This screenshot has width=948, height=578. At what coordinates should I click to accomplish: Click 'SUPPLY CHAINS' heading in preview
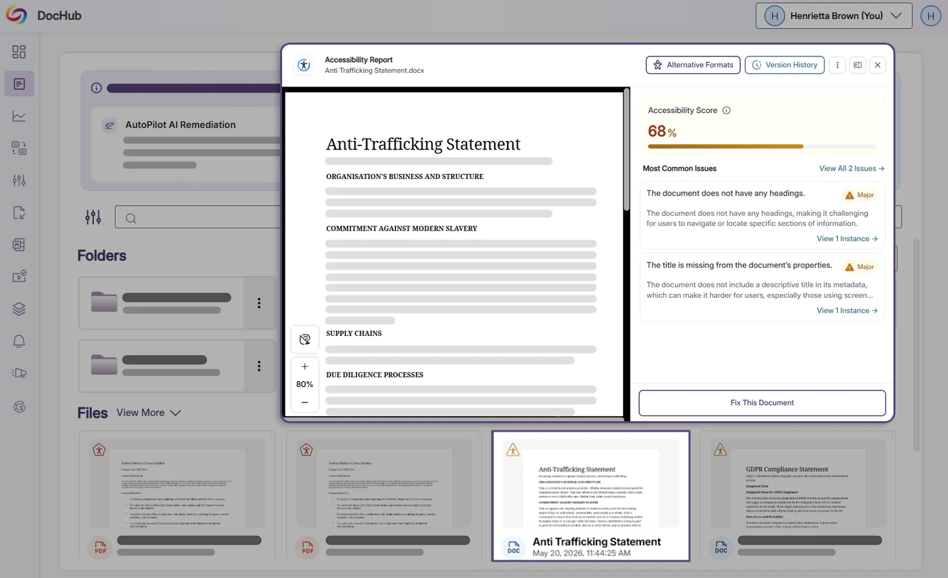354,333
